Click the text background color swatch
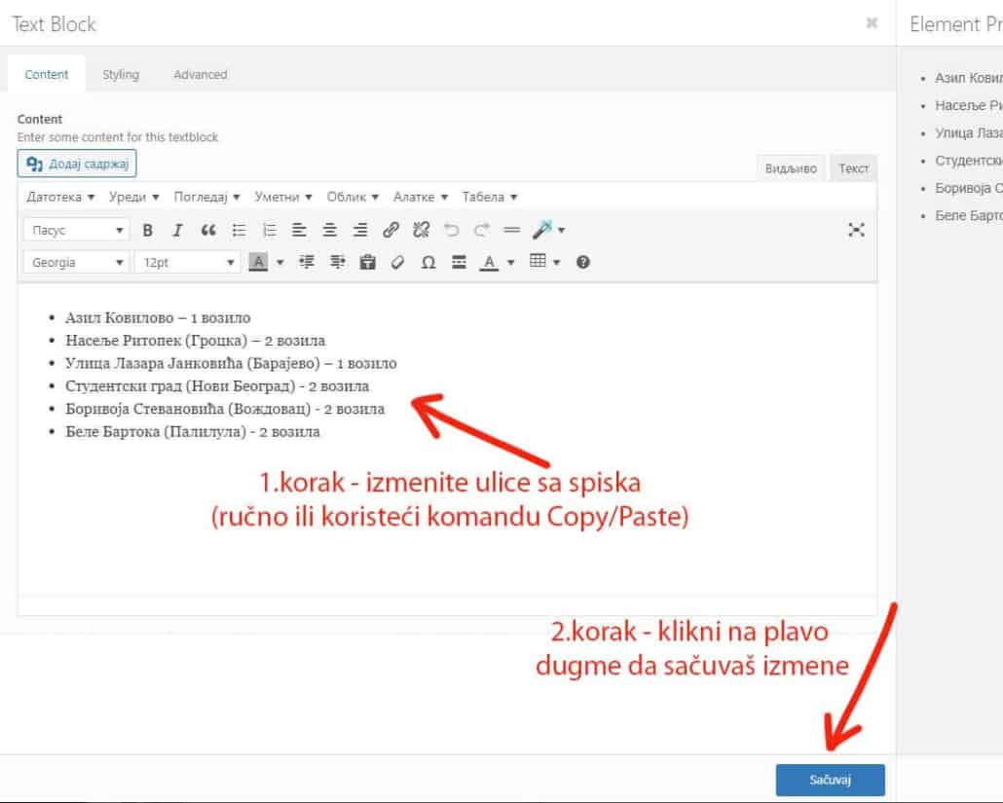The image size is (1003, 803). pos(258,262)
